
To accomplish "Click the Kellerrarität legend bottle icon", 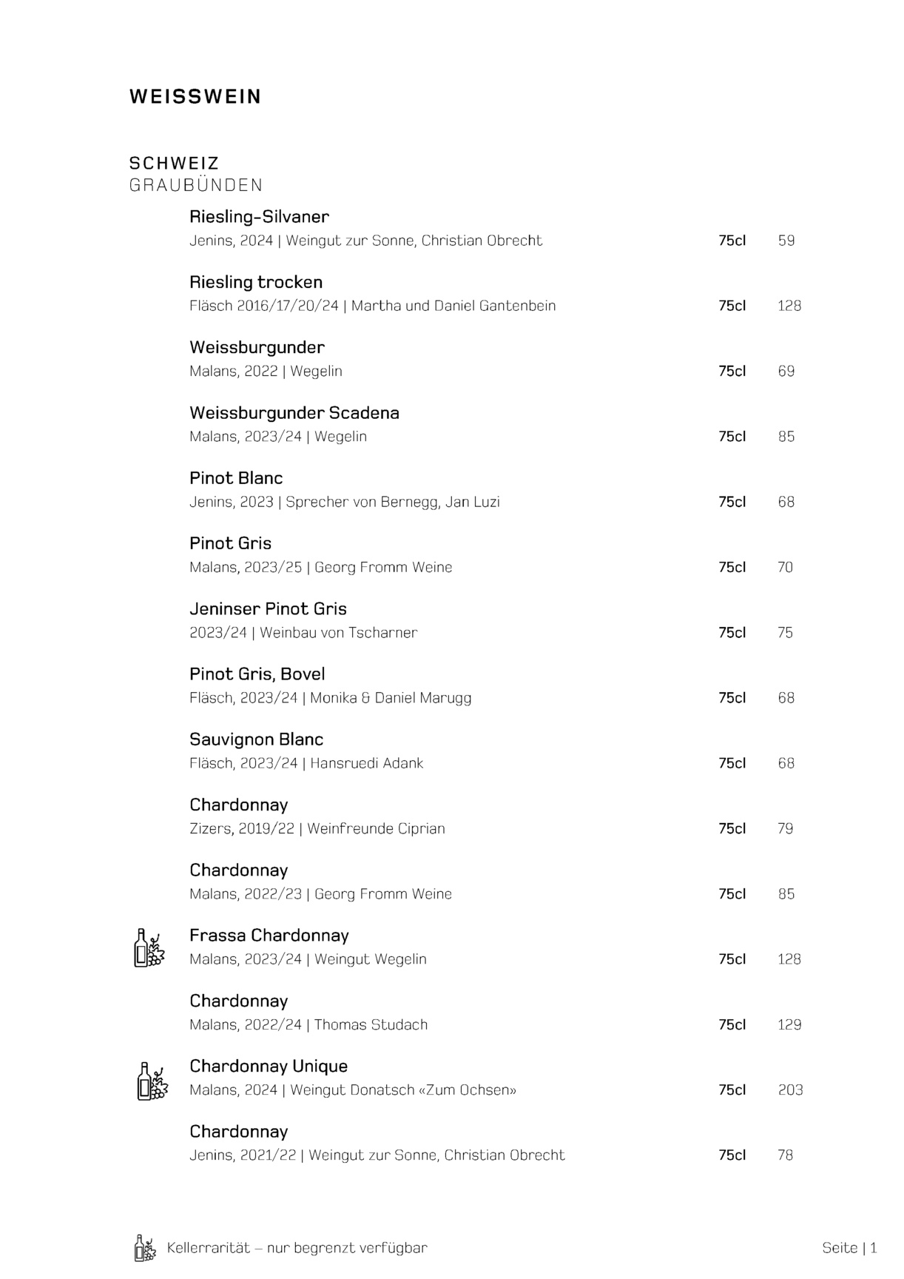I will 145,1248.
